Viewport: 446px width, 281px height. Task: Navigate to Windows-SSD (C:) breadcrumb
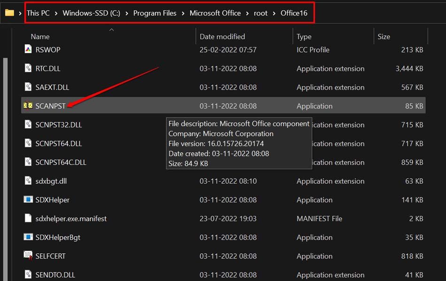pyautogui.click(x=91, y=13)
